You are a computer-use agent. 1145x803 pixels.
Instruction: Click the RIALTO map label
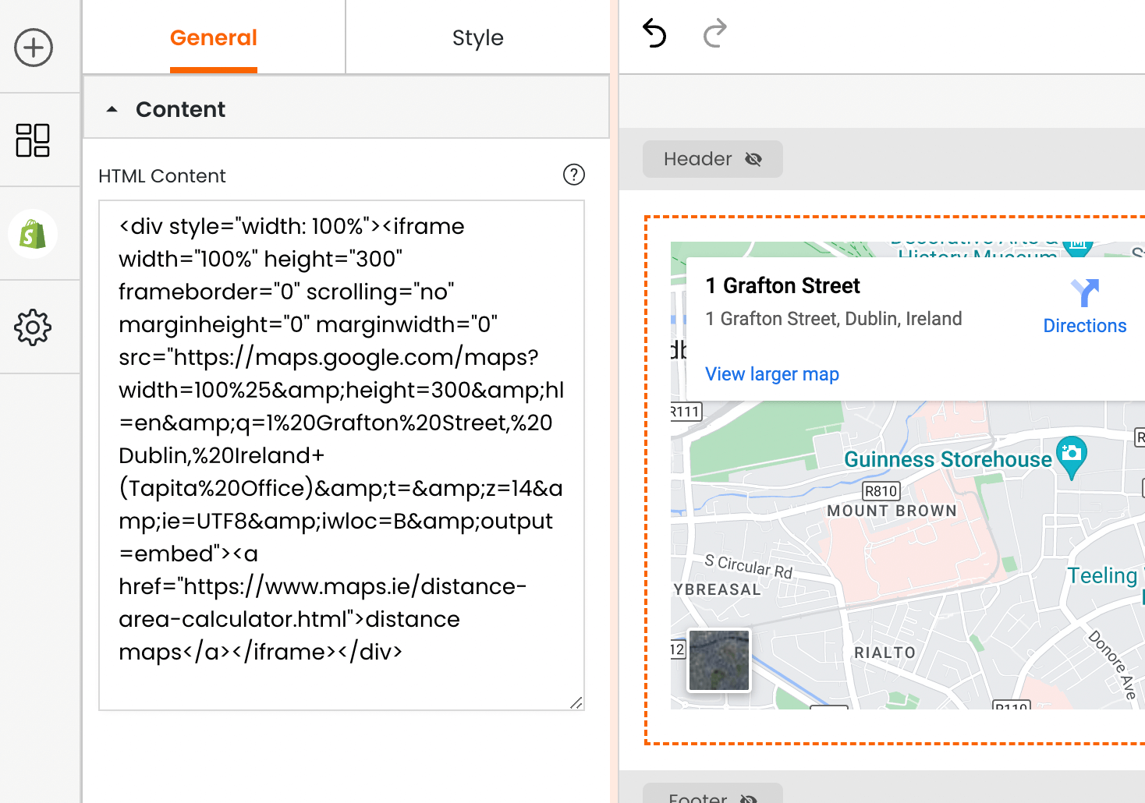884,653
